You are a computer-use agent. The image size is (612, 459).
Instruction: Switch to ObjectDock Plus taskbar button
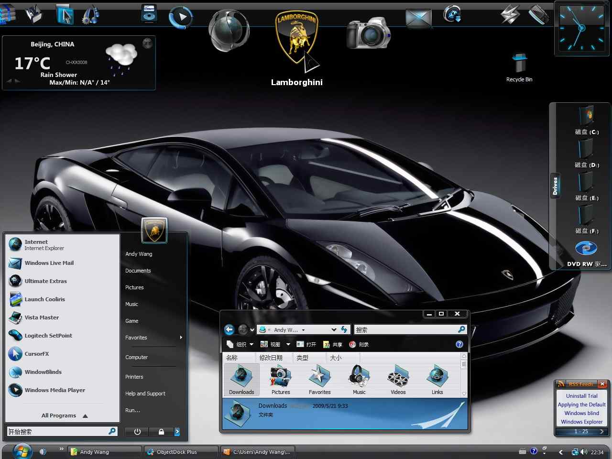[180, 452]
